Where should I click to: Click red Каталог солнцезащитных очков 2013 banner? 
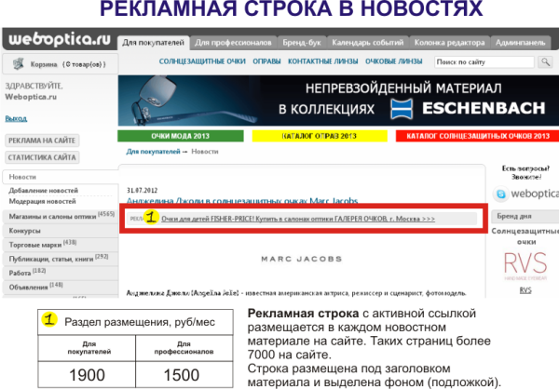(x=477, y=136)
